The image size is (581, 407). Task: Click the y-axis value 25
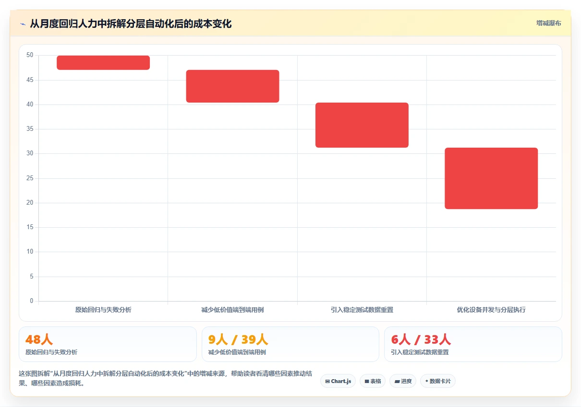pos(30,178)
